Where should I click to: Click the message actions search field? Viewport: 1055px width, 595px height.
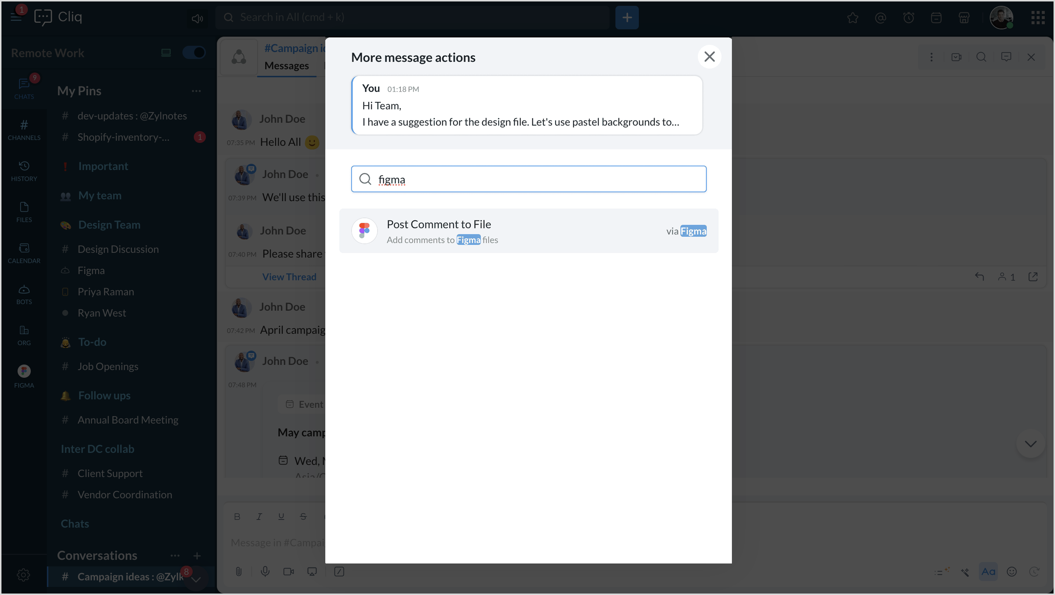click(x=528, y=179)
